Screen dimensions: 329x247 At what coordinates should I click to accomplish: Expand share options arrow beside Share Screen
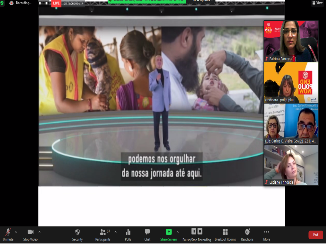(x=178, y=232)
